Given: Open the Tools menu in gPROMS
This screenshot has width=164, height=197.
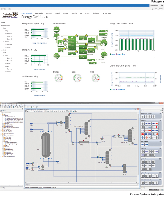Looking at the screenshot, I should 17,105.
